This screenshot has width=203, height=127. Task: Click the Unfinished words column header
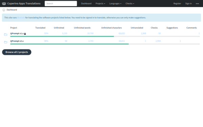(x=82, y=28)
